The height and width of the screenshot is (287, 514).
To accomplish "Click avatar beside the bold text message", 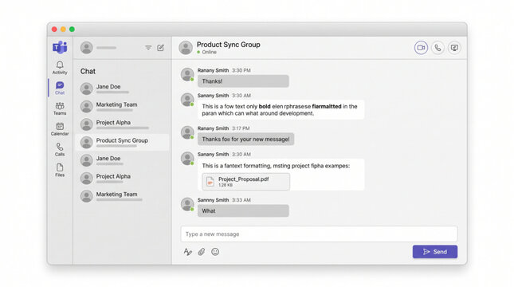I will (x=187, y=100).
